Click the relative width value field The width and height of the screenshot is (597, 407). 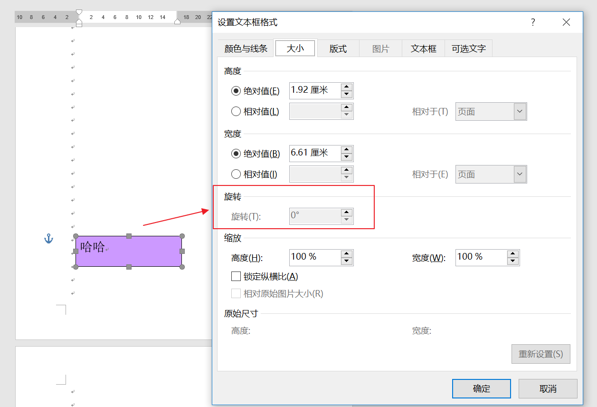315,174
